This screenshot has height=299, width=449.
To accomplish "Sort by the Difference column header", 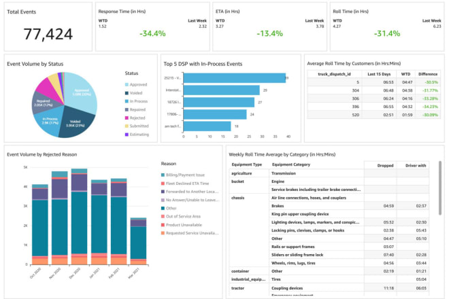I will [x=428, y=74].
